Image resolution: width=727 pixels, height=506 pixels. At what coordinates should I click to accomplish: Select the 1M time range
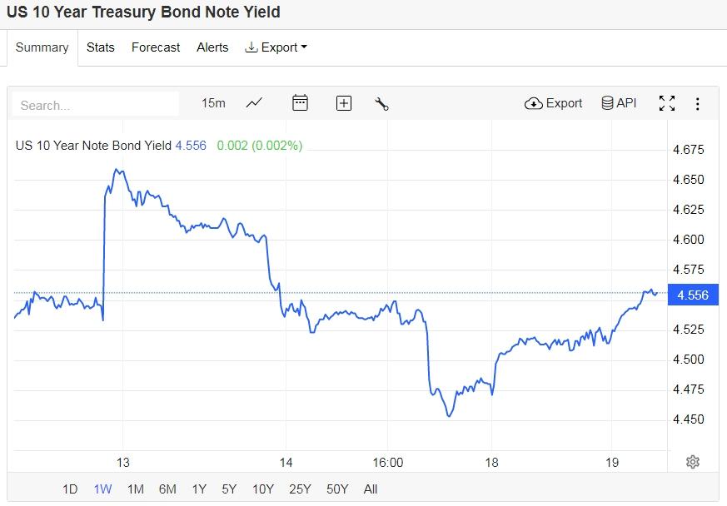[136, 489]
